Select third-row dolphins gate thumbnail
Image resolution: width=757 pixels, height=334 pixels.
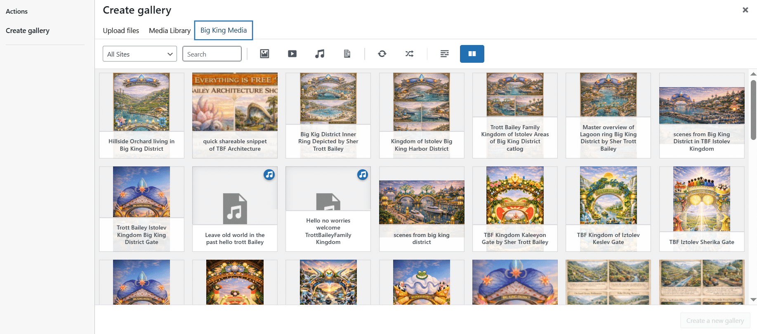(x=328, y=282)
